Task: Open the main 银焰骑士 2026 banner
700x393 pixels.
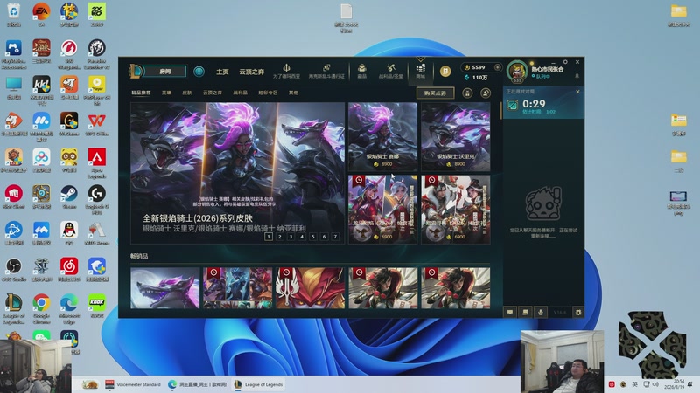Action: tap(237, 173)
